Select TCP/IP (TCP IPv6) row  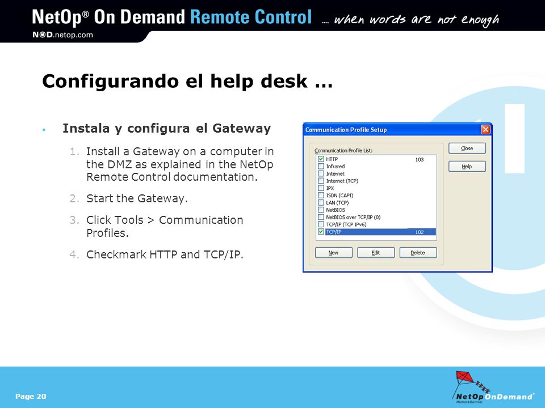(x=376, y=224)
